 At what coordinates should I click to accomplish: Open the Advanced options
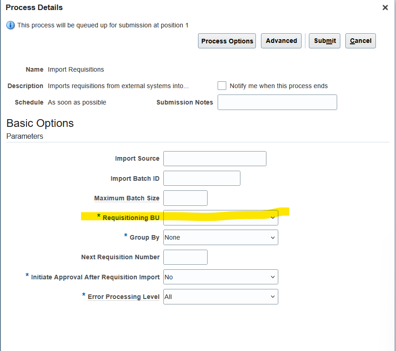(281, 41)
